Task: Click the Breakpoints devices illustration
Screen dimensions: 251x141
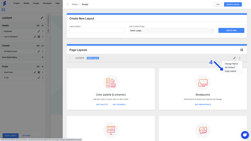Action: click(203, 83)
